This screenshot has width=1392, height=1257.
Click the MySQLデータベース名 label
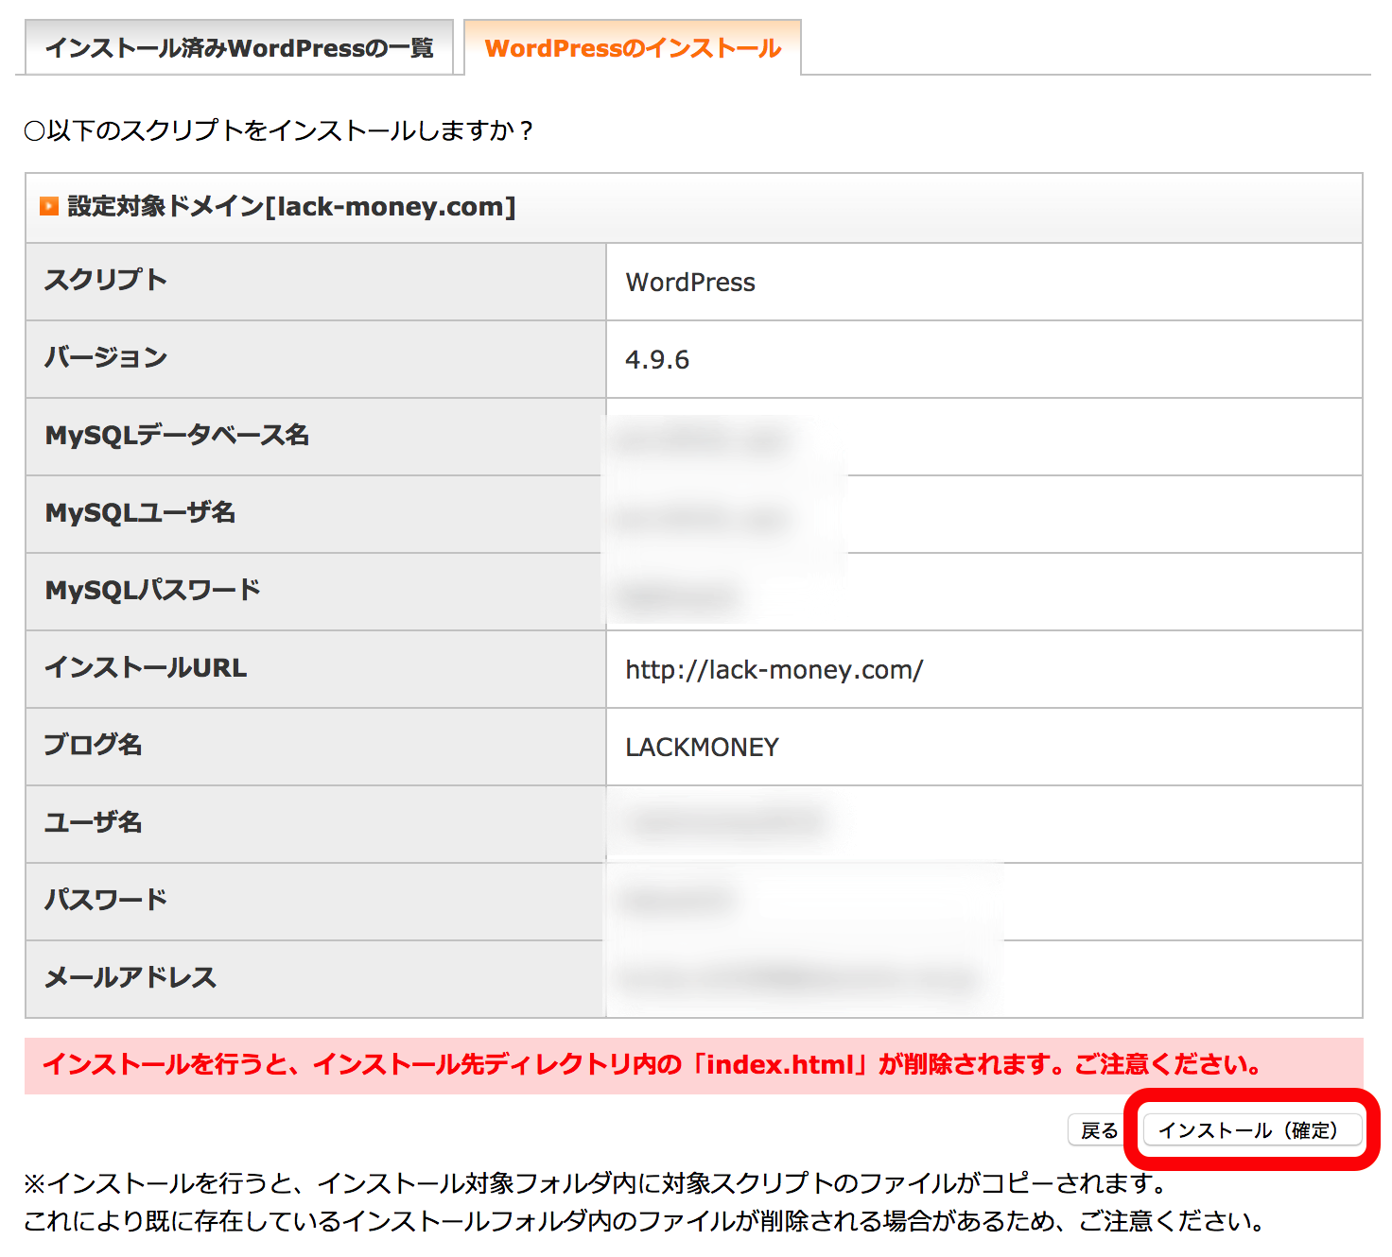point(178,435)
